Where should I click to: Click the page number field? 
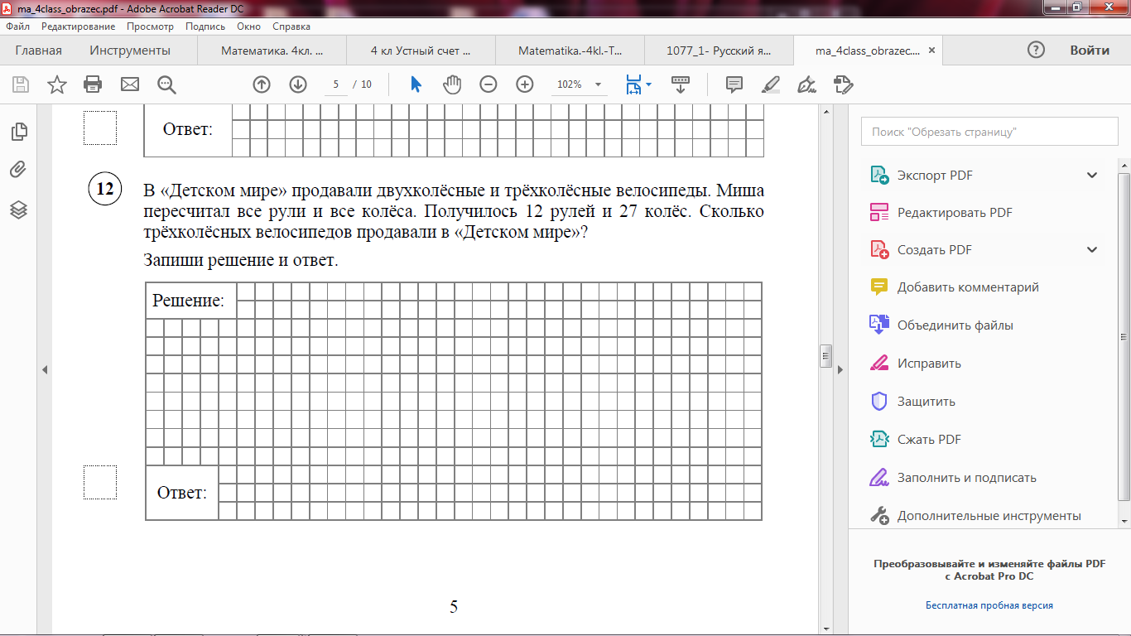point(337,84)
